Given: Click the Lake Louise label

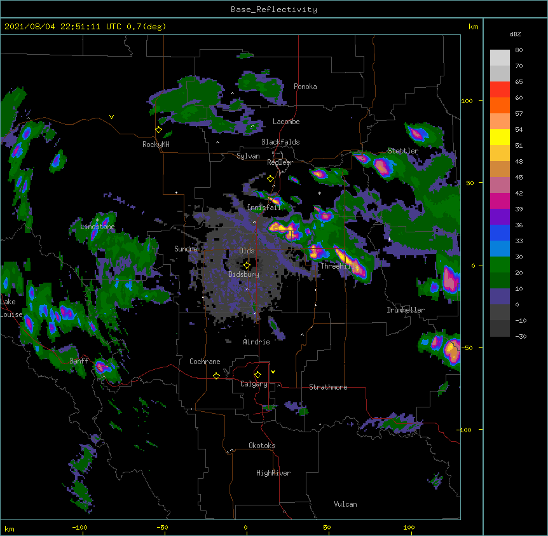Looking at the screenshot, I should click(x=11, y=308).
